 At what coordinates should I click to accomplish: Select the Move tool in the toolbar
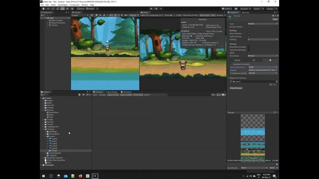[x=48, y=9]
